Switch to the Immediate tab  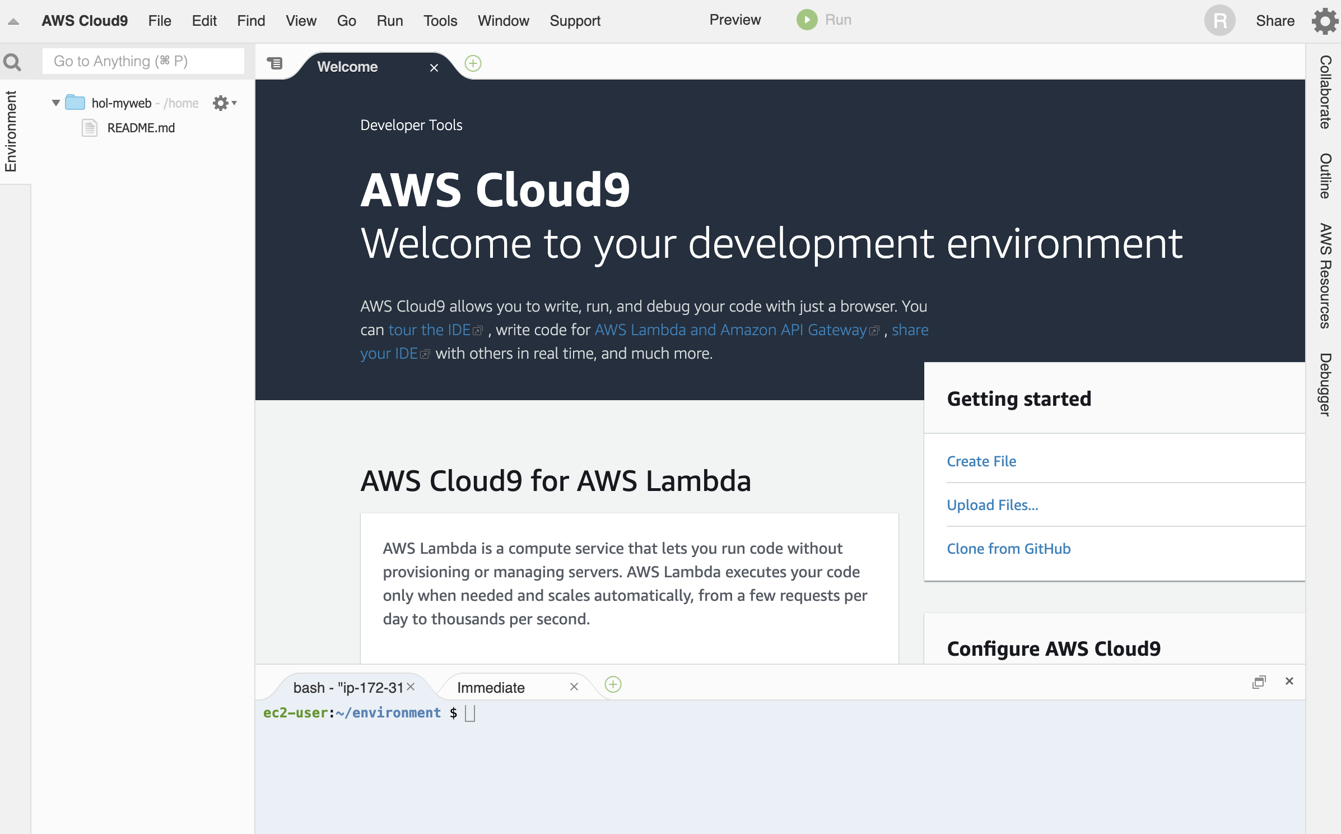tap(491, 688)
